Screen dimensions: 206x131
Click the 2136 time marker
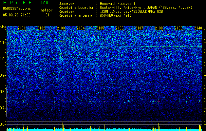pyautogui.click(x=120, y=28)
